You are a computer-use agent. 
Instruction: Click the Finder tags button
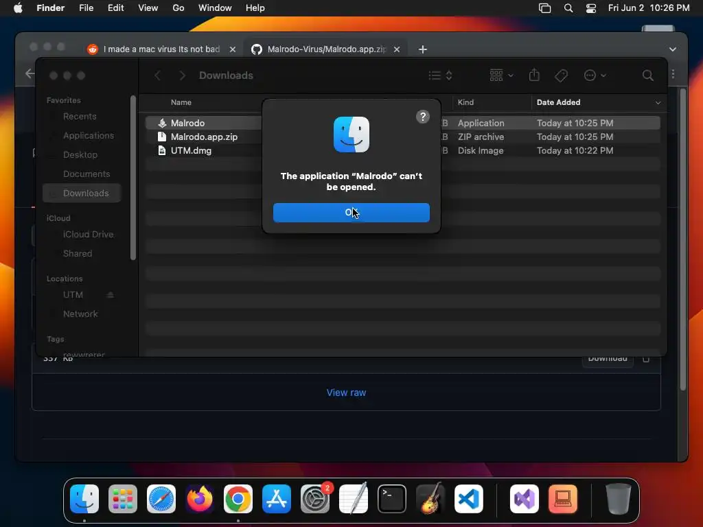coord(561,75)
